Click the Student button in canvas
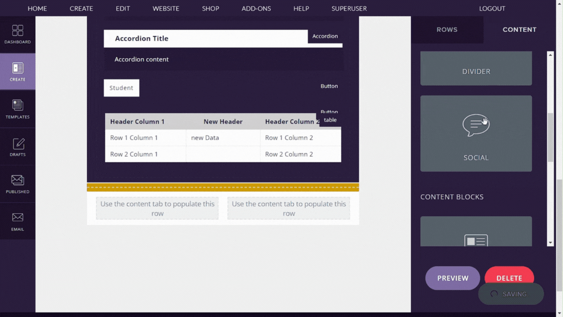The width and height of the screenshot is (563, 317). point(121,88)
